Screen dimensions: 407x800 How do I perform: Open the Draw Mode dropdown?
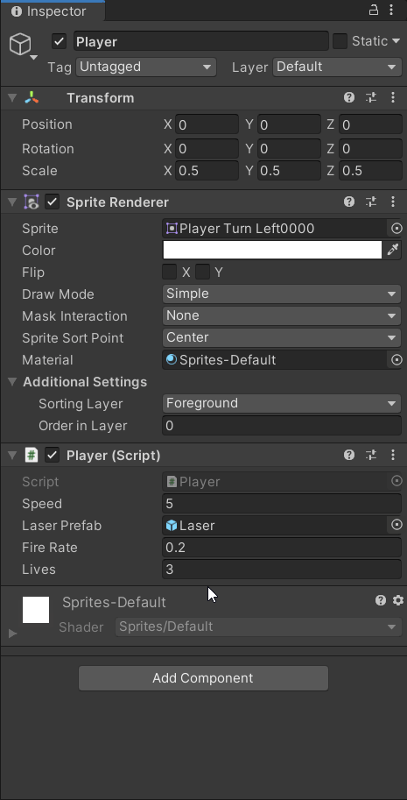coord(282,294)
